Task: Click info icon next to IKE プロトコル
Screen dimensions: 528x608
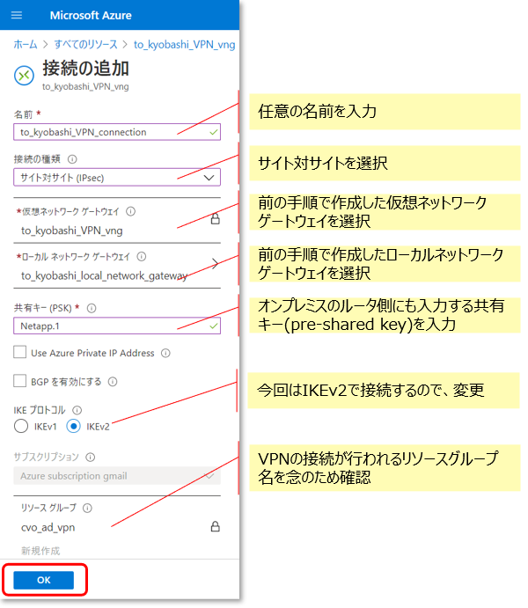Action: click(77, 410)
